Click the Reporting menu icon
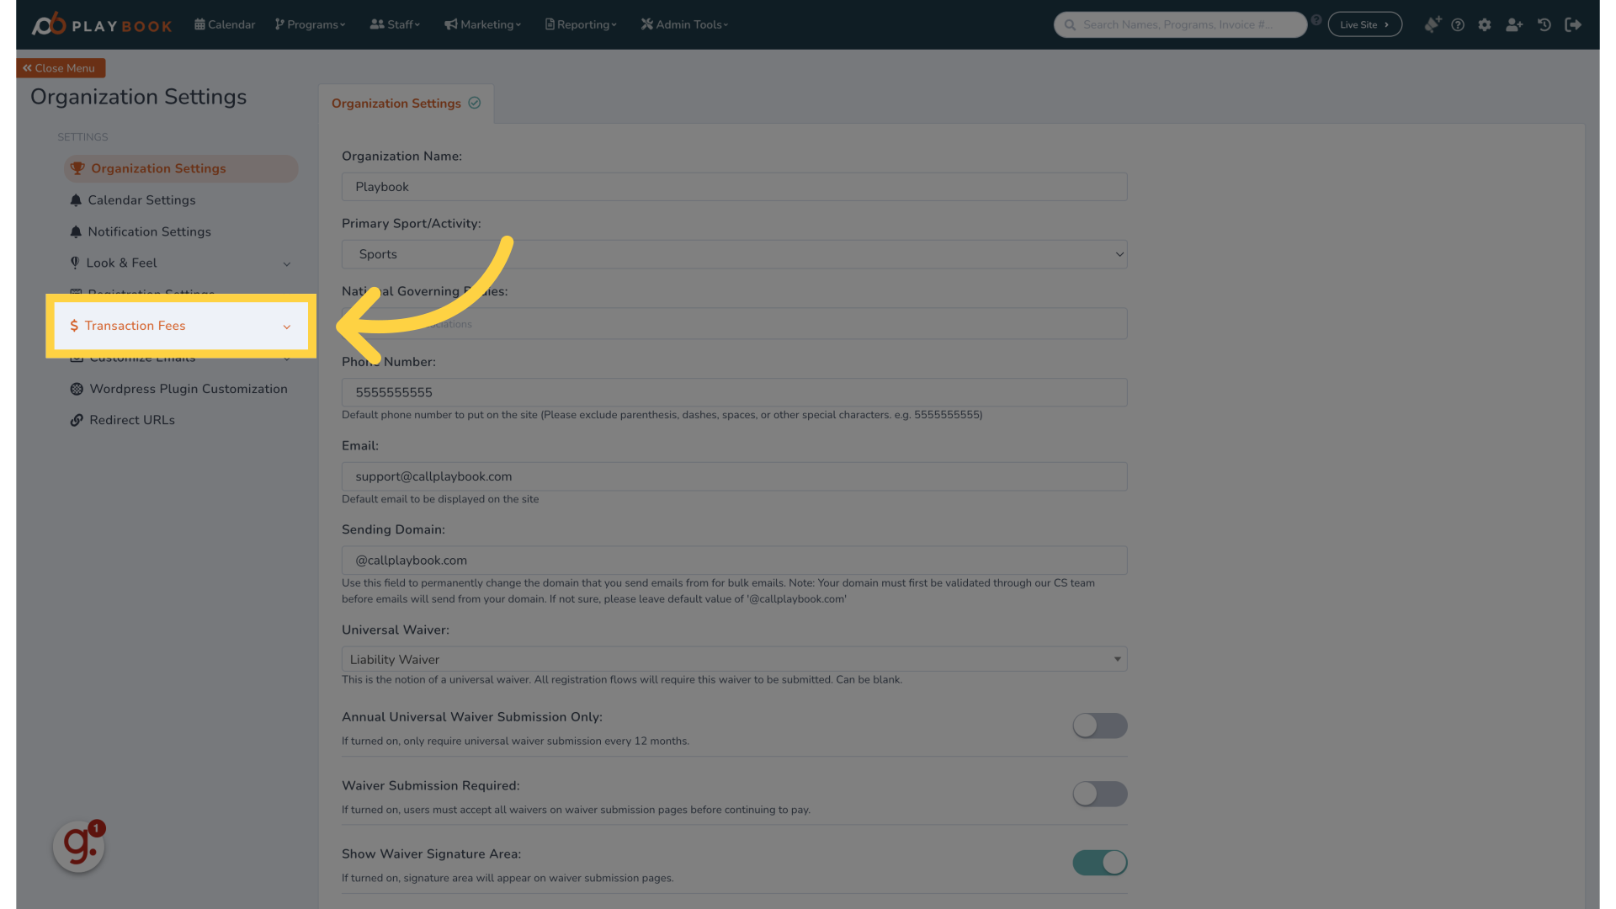The image size is (1616, 909). (550, 24)
